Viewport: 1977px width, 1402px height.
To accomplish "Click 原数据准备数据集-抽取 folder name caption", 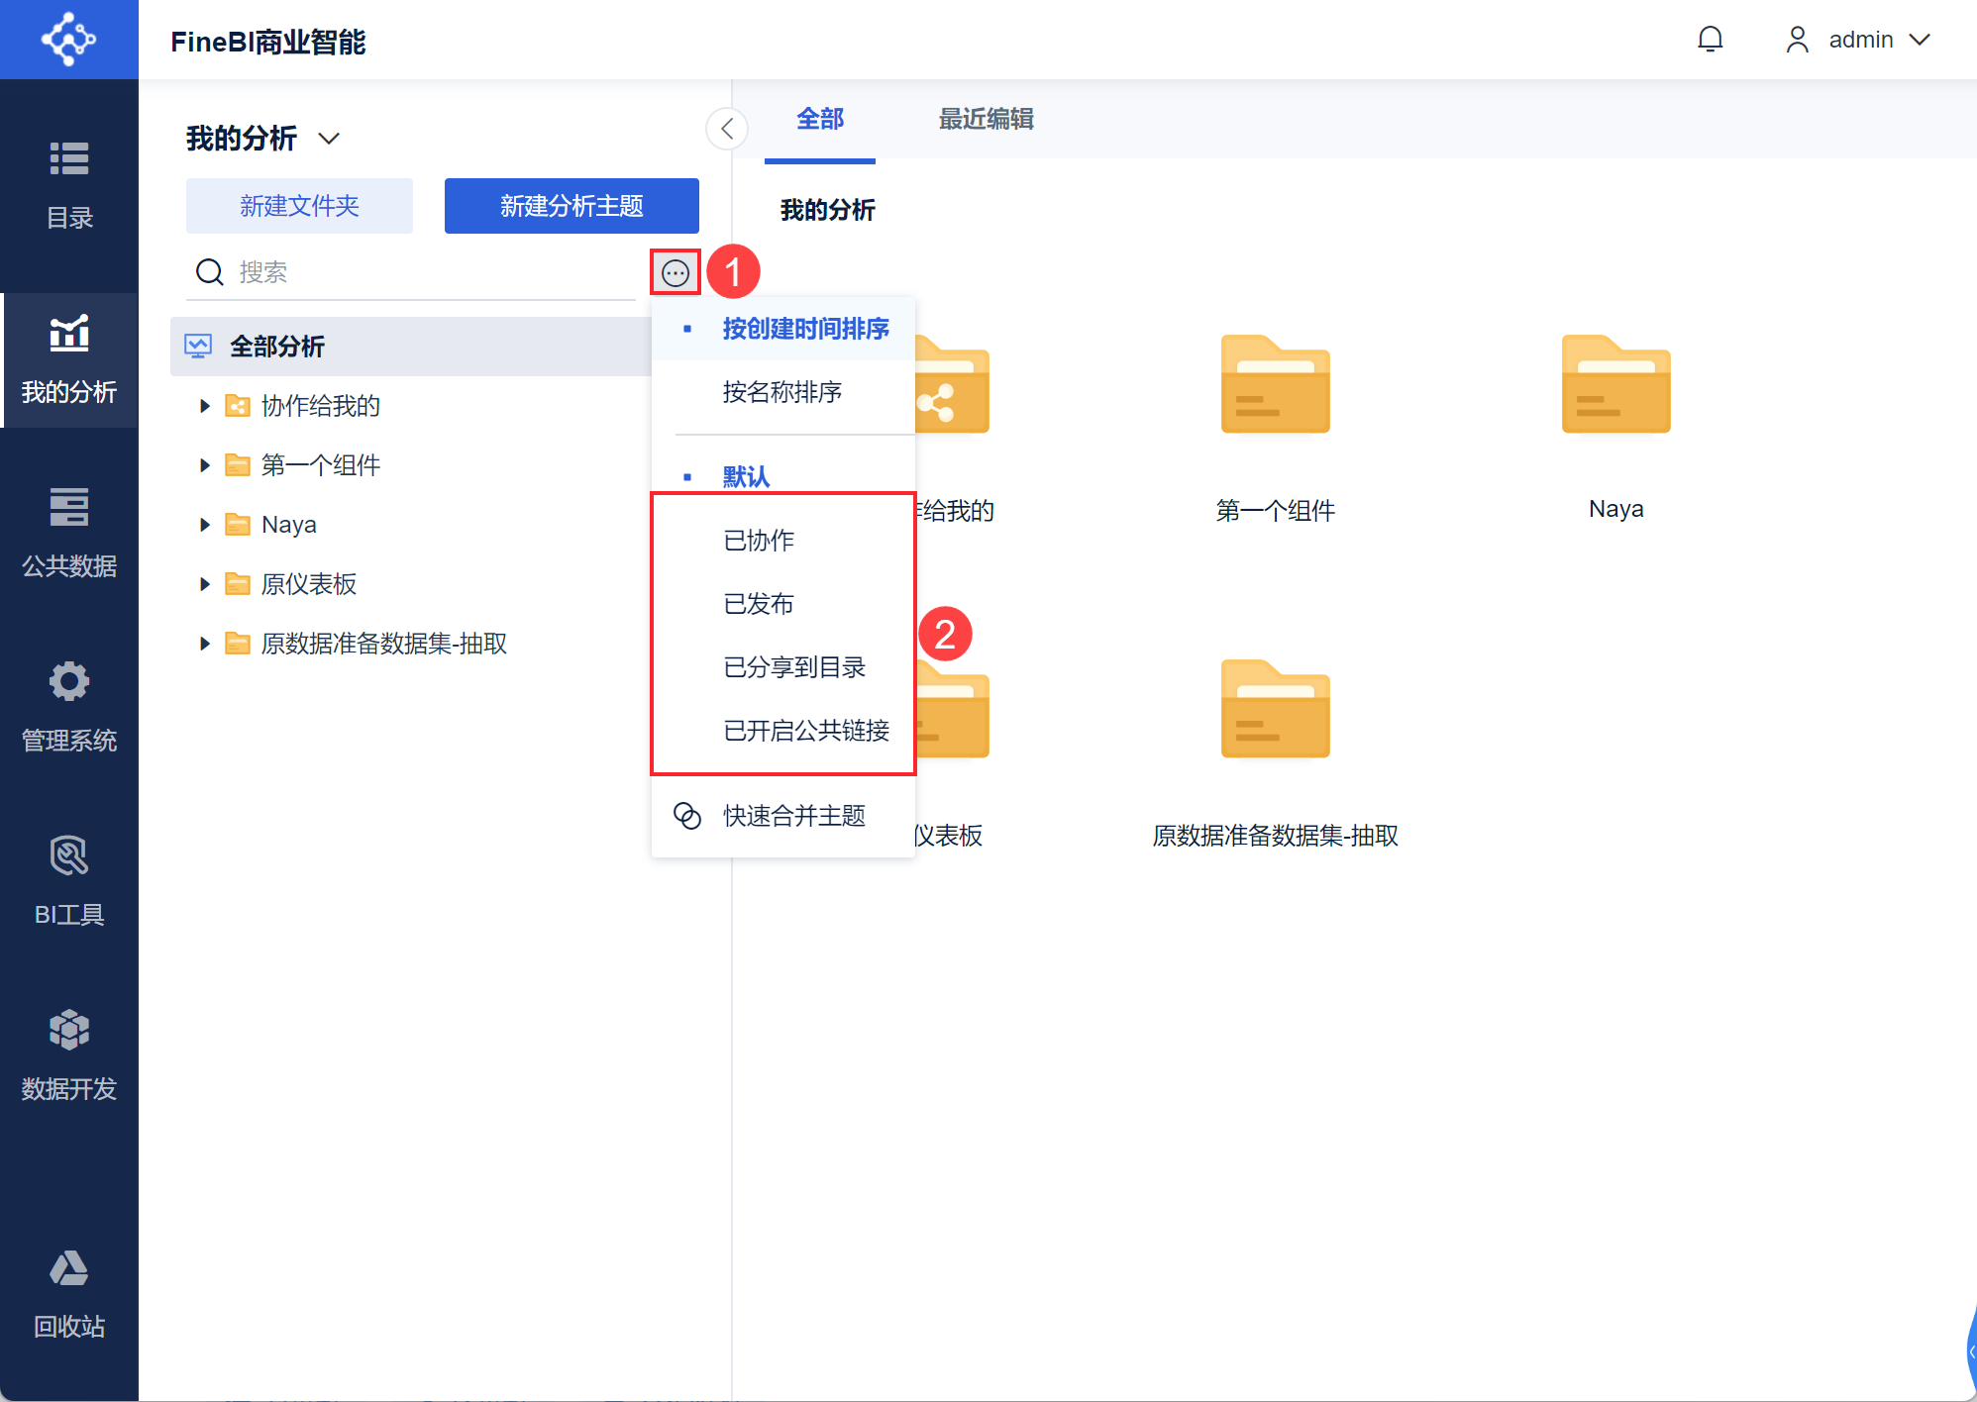I will pos(1276,836).
